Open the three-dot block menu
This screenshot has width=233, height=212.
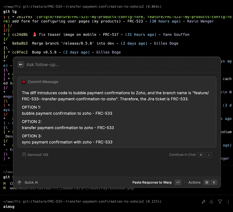(228, 202)
